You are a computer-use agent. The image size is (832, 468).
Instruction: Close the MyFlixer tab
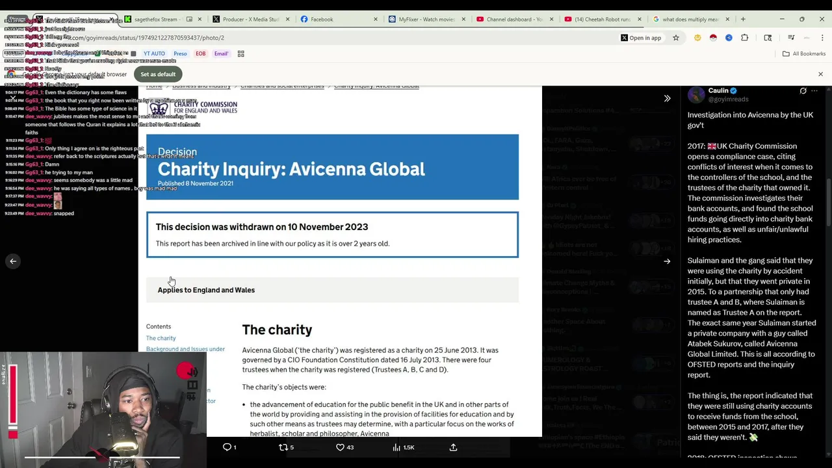[x=463, y=19]
